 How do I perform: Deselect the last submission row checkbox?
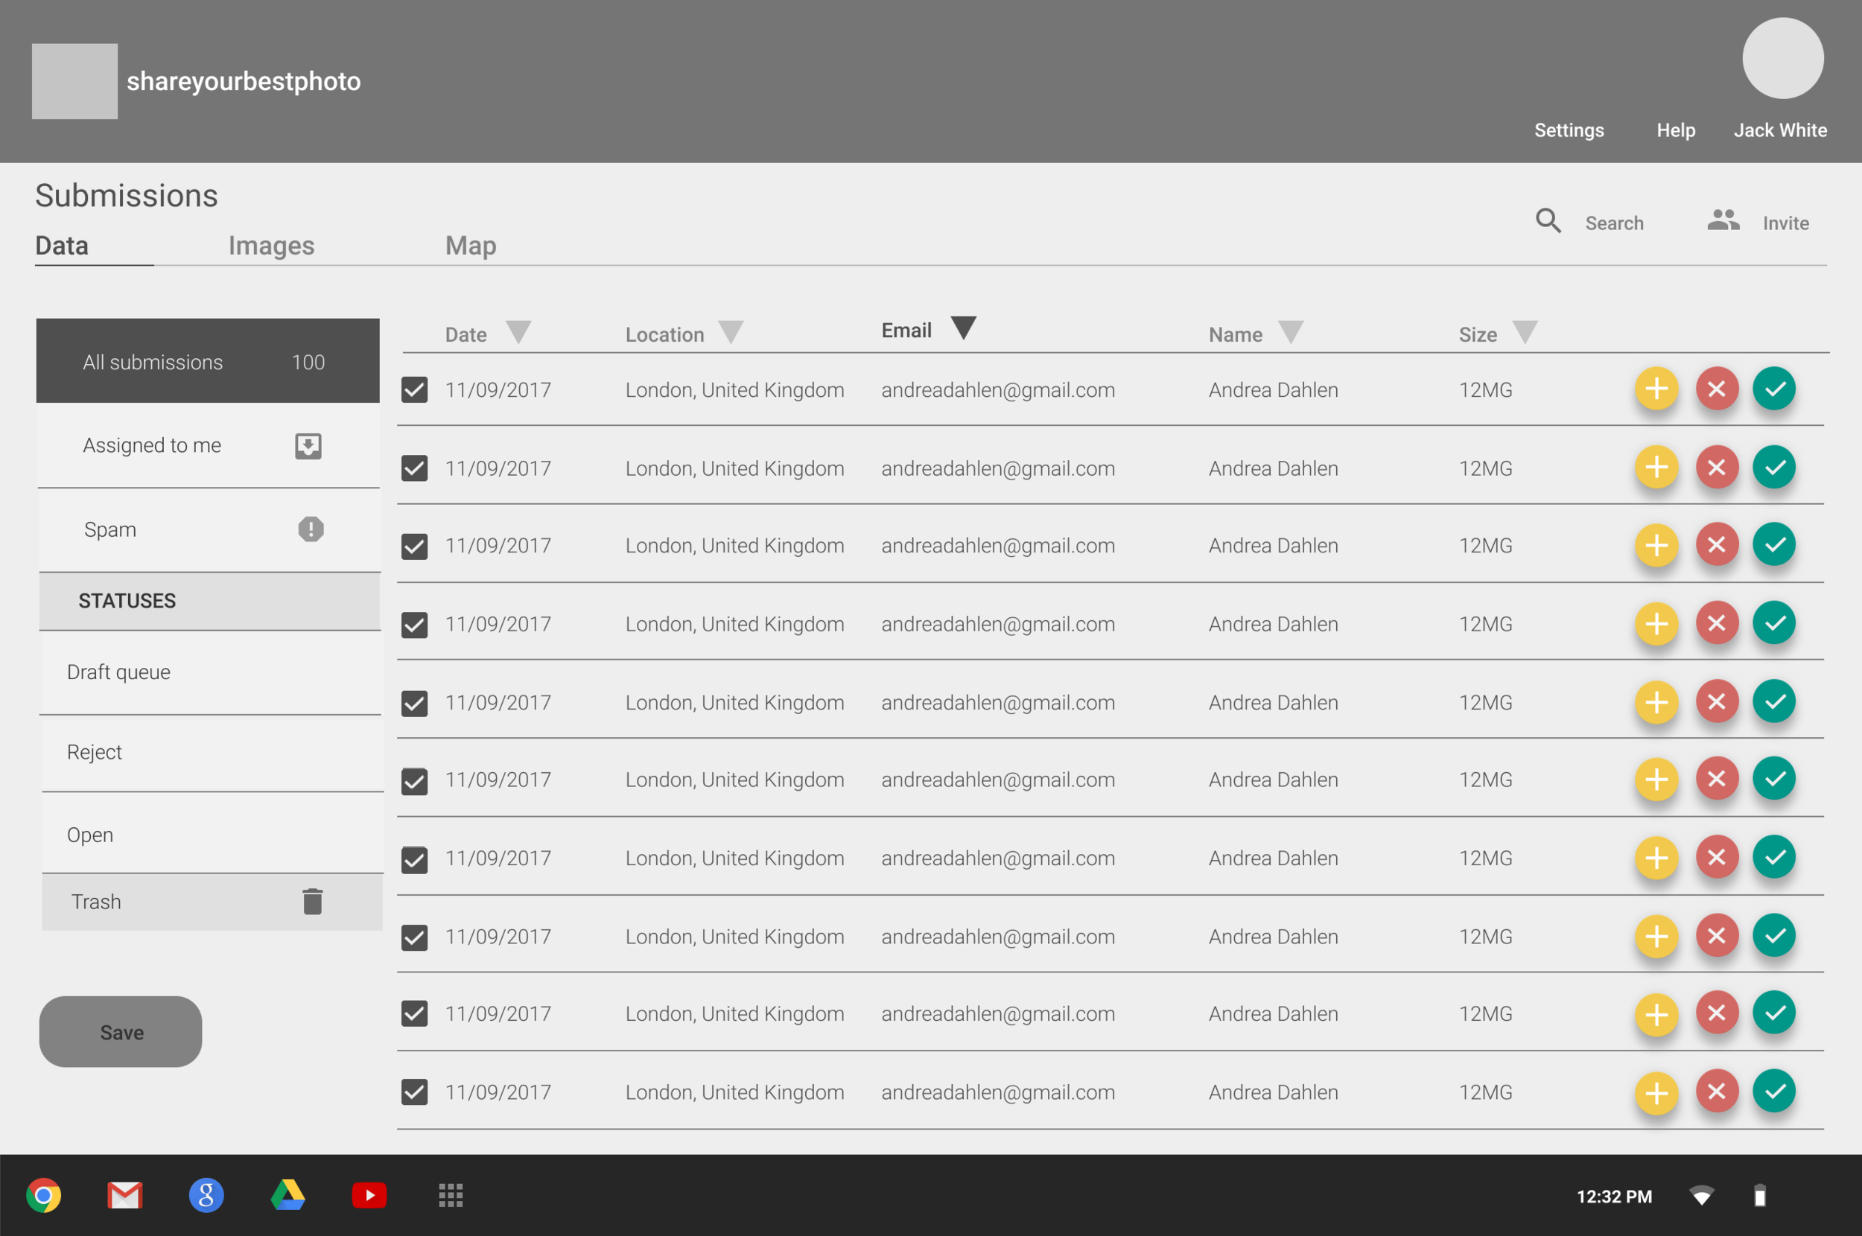[415, 1092]
